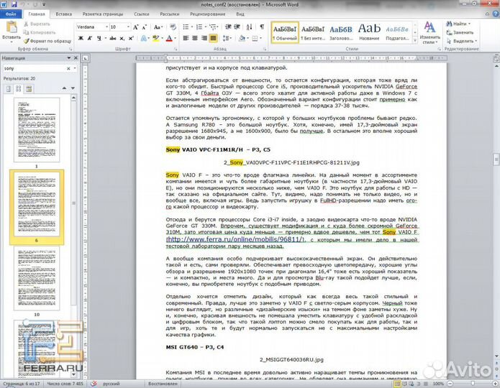
Task: Clear the 'sony' search box X
Action: click(68, 68)
